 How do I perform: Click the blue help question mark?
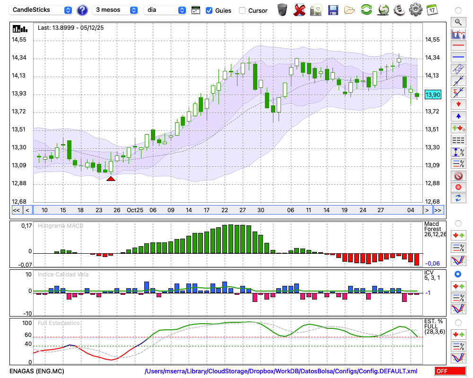pos(82,10)
